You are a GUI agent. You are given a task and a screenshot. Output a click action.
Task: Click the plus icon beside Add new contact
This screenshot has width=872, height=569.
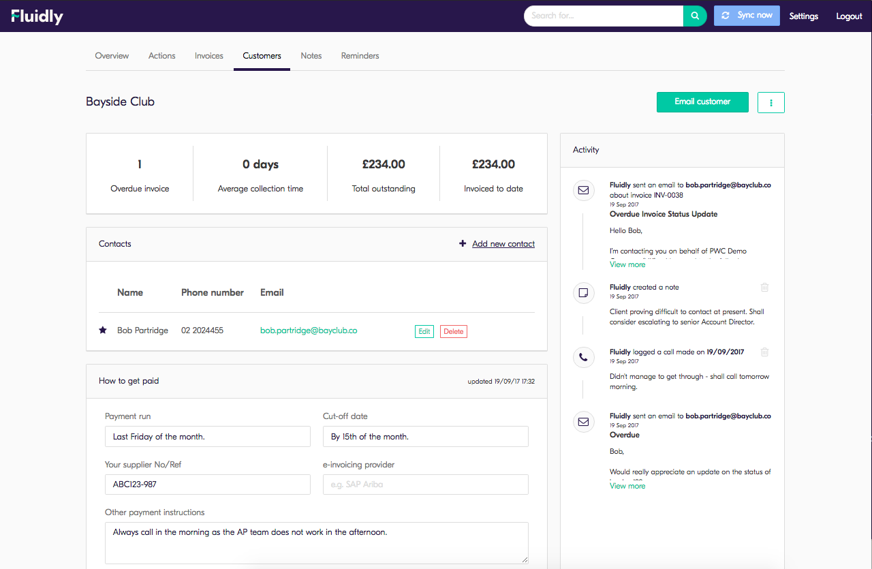click(463, 243)
